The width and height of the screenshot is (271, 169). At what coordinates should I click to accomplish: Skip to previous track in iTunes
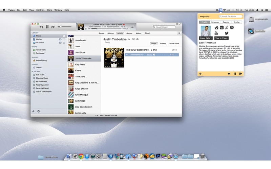point(41,27)
